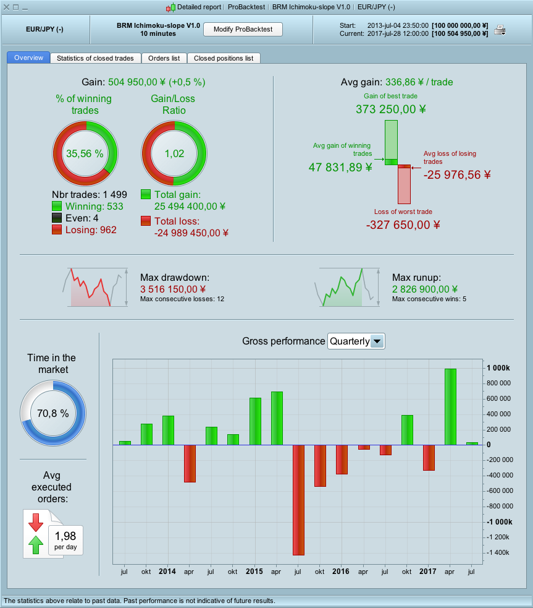533x608 pixels.
Task: Click the max drawdown chart thumbnail
Action: pyautogui.click(x=95, y=288)
